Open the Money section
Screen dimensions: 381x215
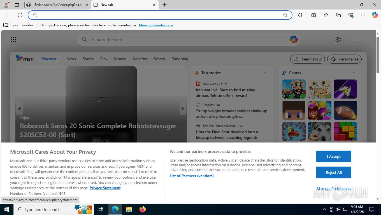pos(120,59)
